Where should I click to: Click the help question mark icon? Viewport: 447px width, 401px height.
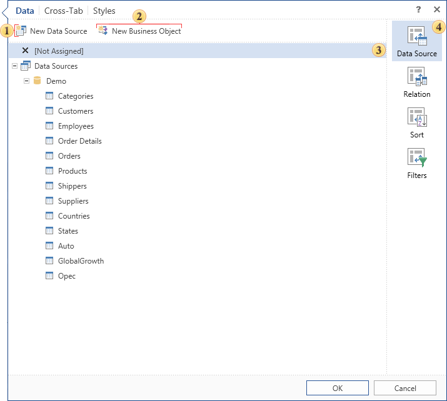pyautogui.click(x=418, y=10)
